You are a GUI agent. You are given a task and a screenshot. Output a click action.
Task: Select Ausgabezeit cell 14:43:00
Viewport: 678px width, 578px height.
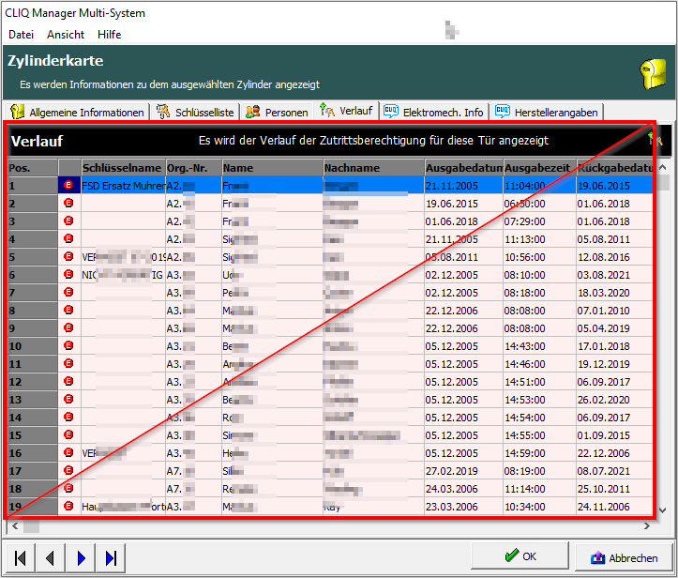(539, 346)
